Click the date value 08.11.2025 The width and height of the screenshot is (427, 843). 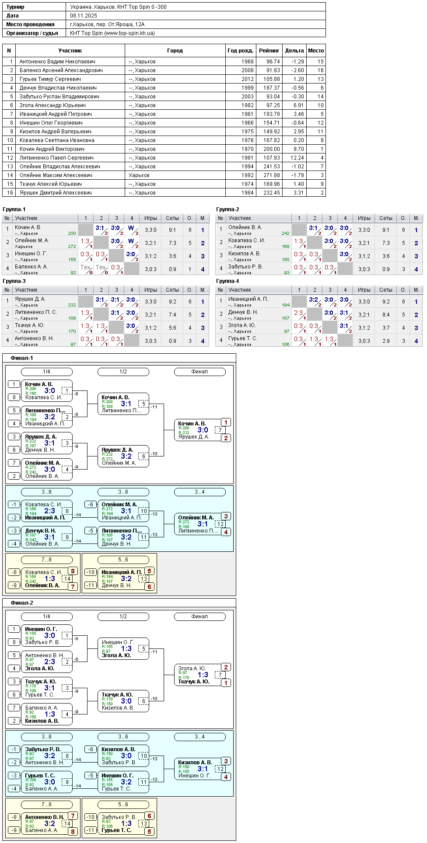84,16
